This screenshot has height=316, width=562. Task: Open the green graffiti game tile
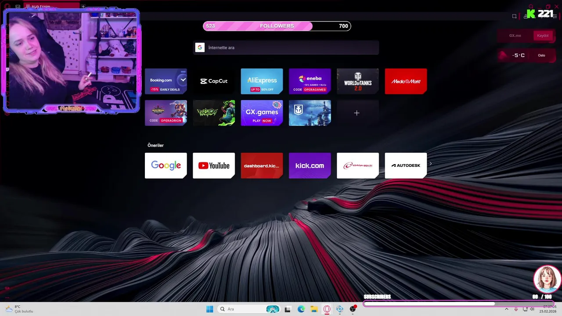(214, 113)
